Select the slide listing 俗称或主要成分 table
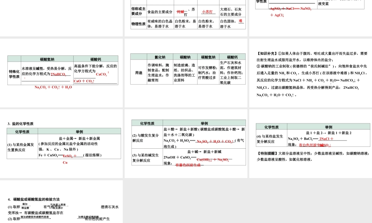The height and width of the screenshot is (223, 372). coord(186,17)
